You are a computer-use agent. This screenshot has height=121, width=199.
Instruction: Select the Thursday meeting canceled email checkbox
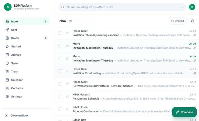pyautogui.click(x=60, y=33)
